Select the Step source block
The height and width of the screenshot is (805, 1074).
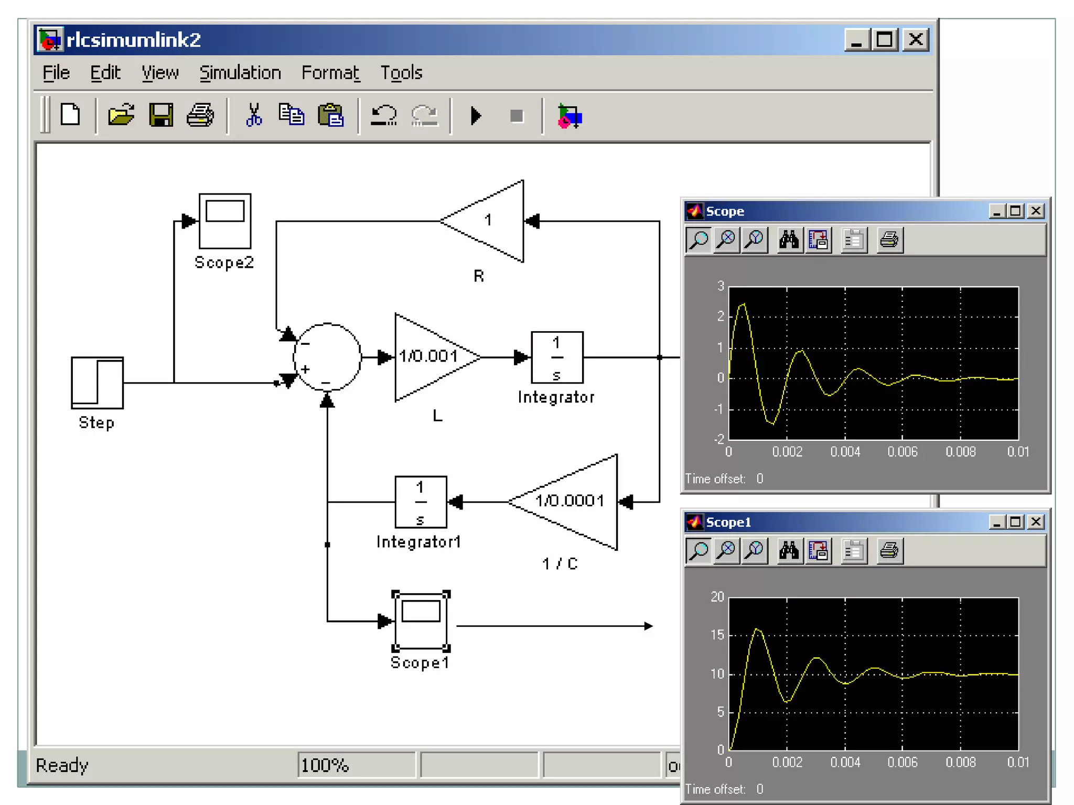[98, 383]
